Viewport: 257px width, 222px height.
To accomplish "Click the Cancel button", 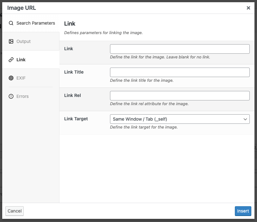I will coord(15,211).
